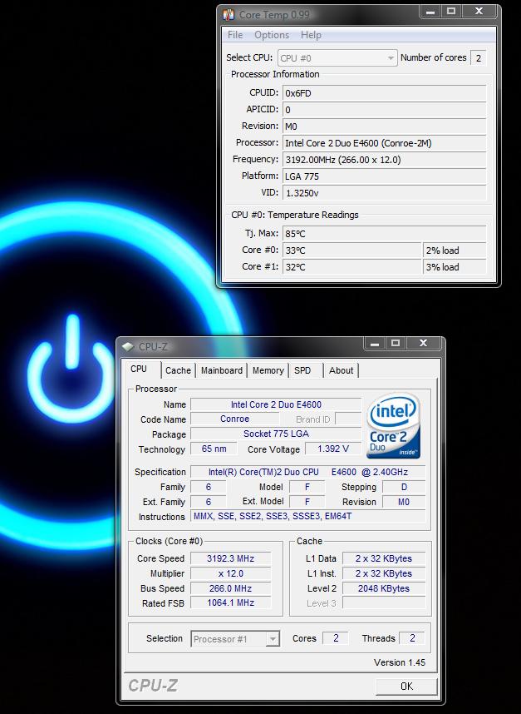Image resolution: width=521 pixels, height=714 pixels.
Task: Click the CPUID field 0x6FD
Action: coord(384,93)
